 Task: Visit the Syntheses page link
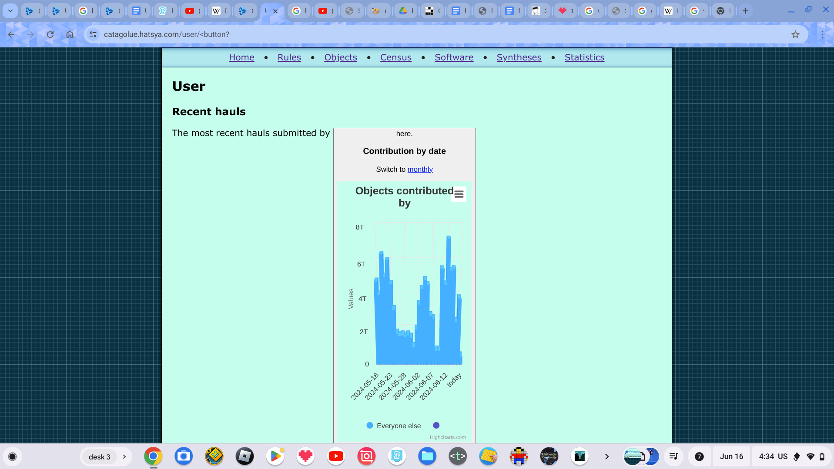[x=519, y=57]
